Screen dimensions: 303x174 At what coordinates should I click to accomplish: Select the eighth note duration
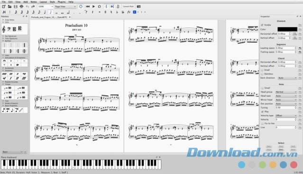(39, 12)
